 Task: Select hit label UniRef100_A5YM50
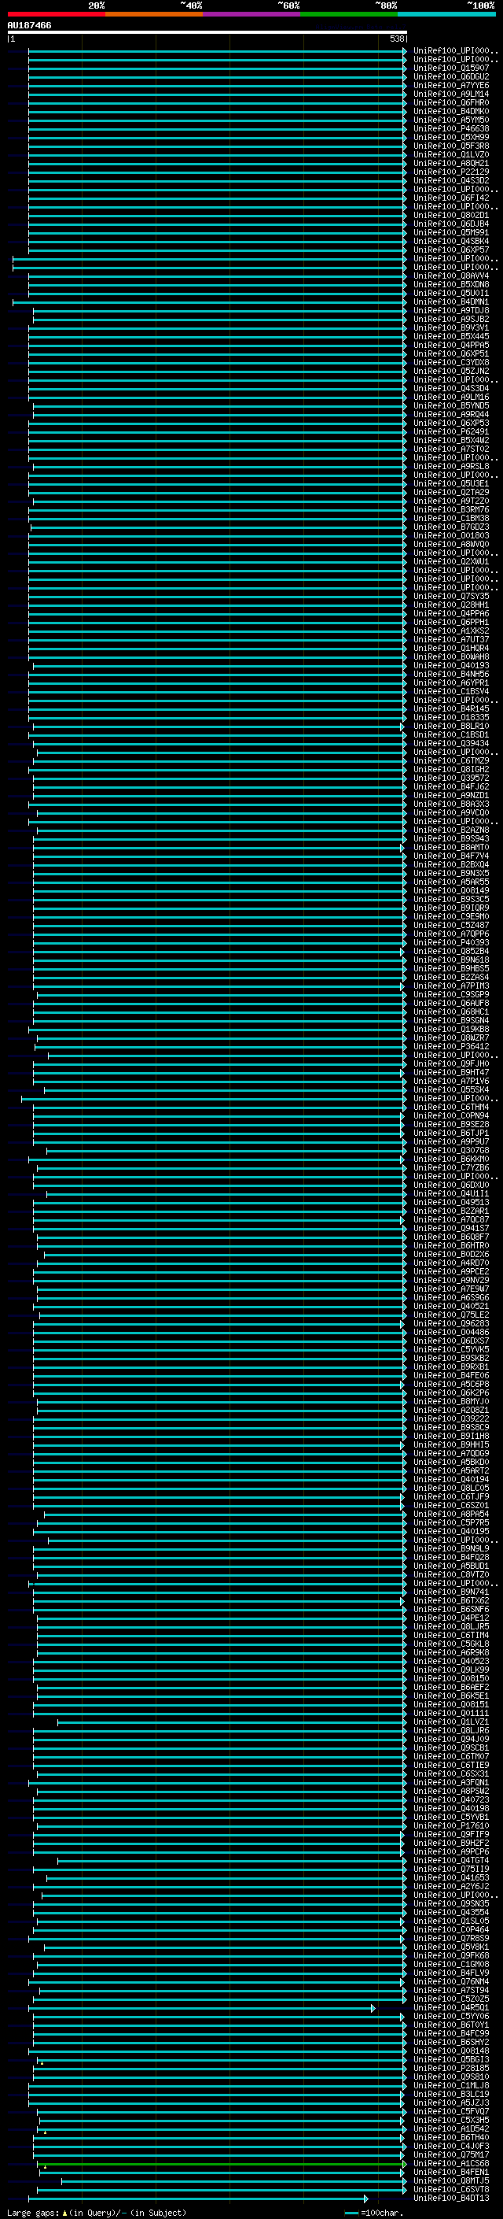450,120
